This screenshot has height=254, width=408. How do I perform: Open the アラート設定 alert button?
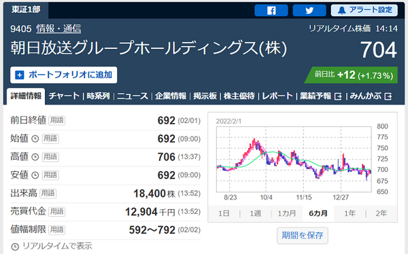tap(364, 10)
